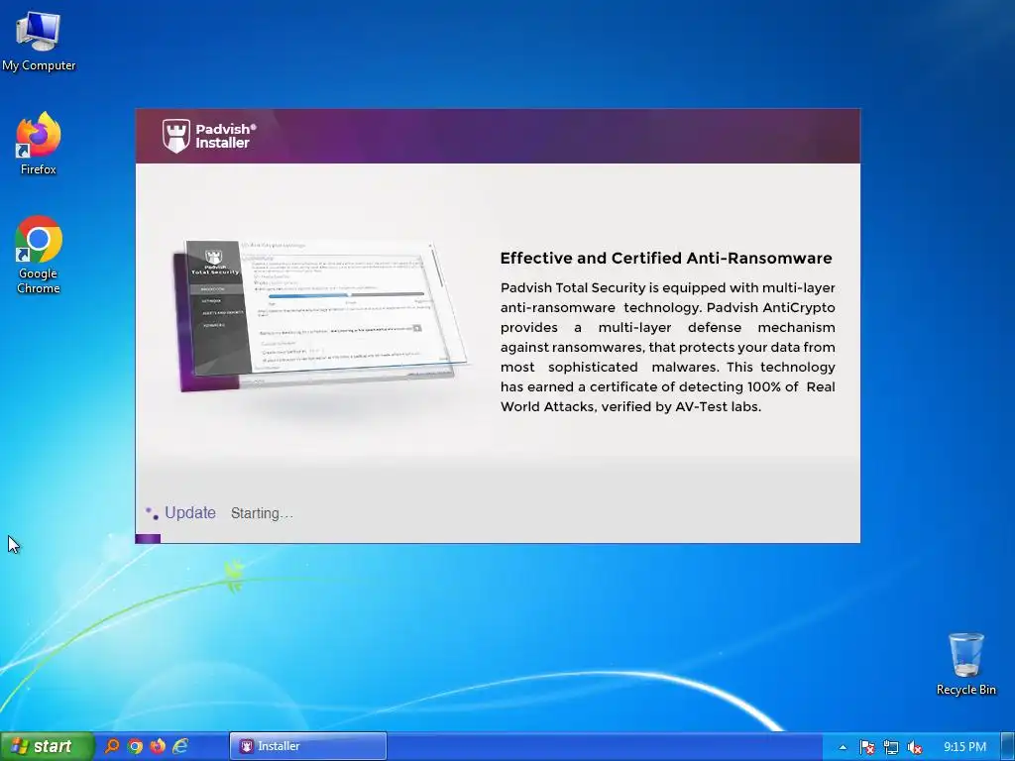Select the Firefox desktop shortcut

pyautogui.click(x=39, y=144)
